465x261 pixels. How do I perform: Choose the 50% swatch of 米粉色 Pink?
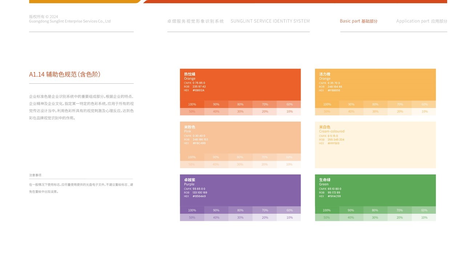coord(192,165)
